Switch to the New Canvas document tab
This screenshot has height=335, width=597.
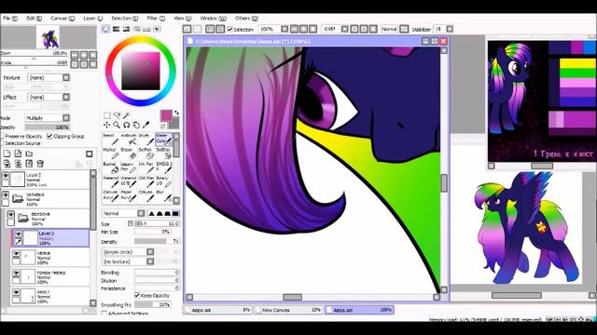coord(289,310)
